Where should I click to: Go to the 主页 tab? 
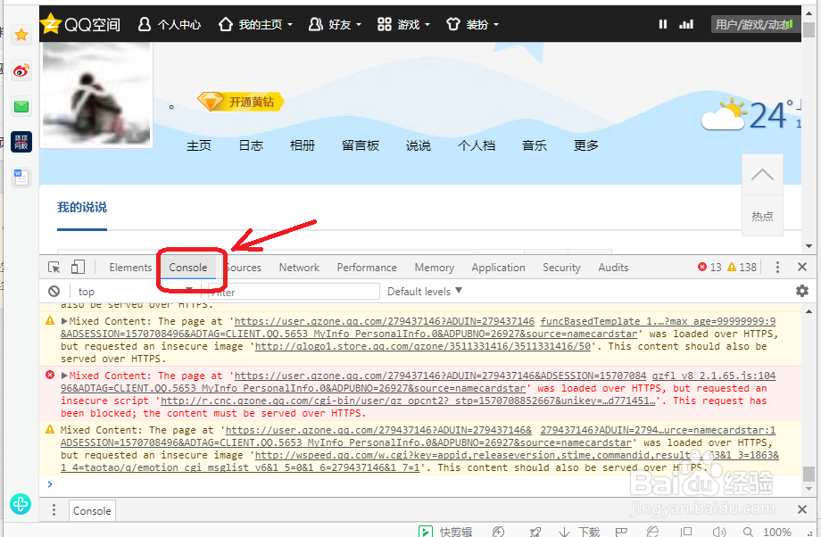pos(199,145)
